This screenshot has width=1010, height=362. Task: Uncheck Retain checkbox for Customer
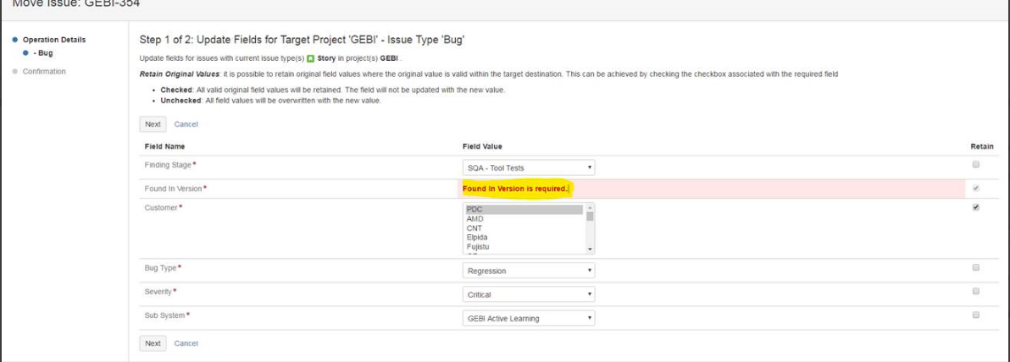pyautogui.click(x=976, y=207)
